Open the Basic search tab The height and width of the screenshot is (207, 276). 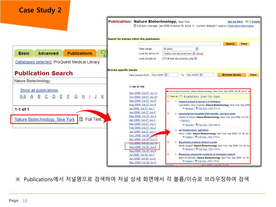[x=24, y=53]
